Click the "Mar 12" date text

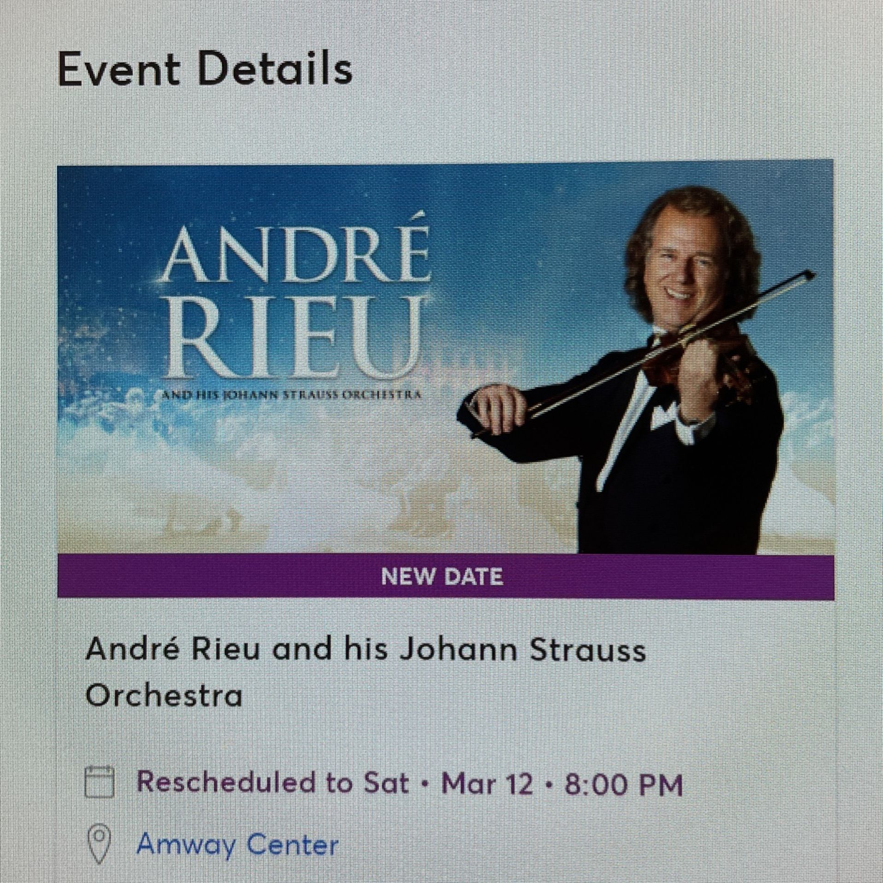[487, 782]
